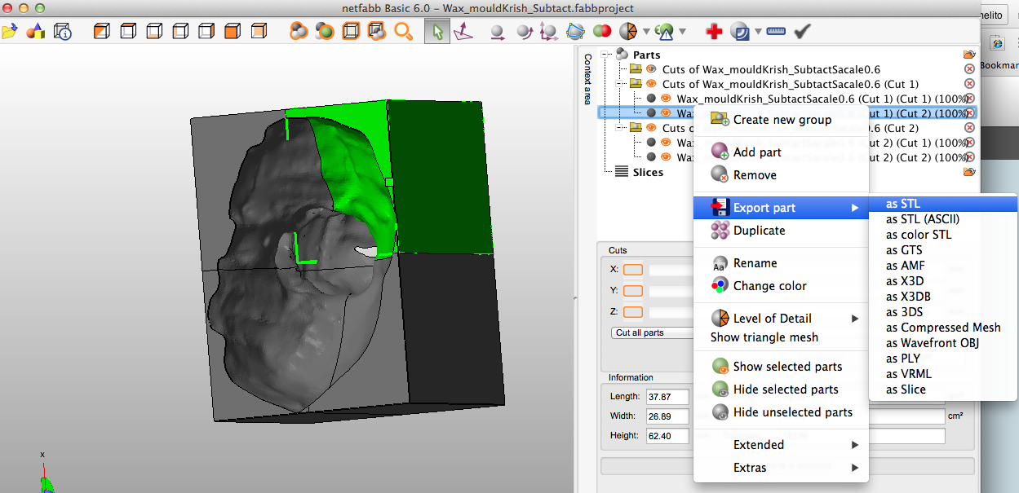
Task: Toggle eye of the '(Cut 1)' group row
Action: coord(651,84)
